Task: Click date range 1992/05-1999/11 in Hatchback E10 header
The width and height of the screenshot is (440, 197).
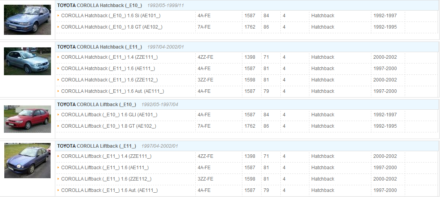Action: point(165,5)
